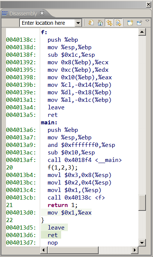Select address 004013a7
This screenshot has height=257, width=153.
(x=21, y=138)
